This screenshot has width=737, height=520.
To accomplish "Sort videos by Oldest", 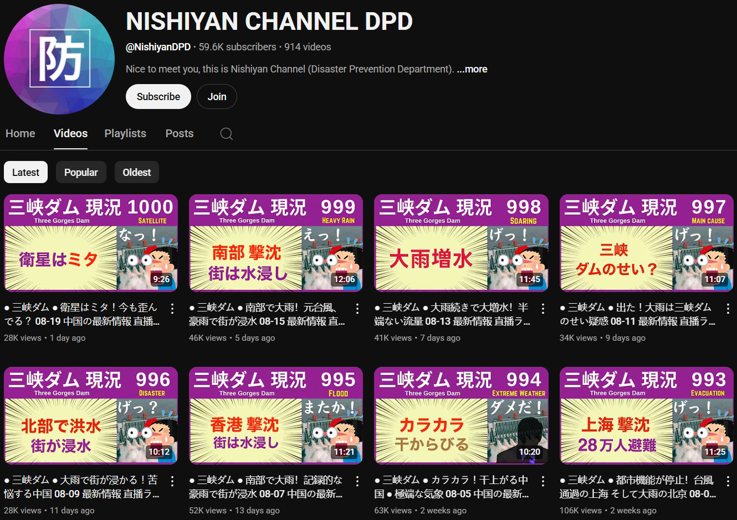I will [137, 172].
